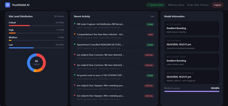Open the Congratulations! You Have Been Selected entry
The height and width of the screenshot is (106, 228).
coord(114,36)
